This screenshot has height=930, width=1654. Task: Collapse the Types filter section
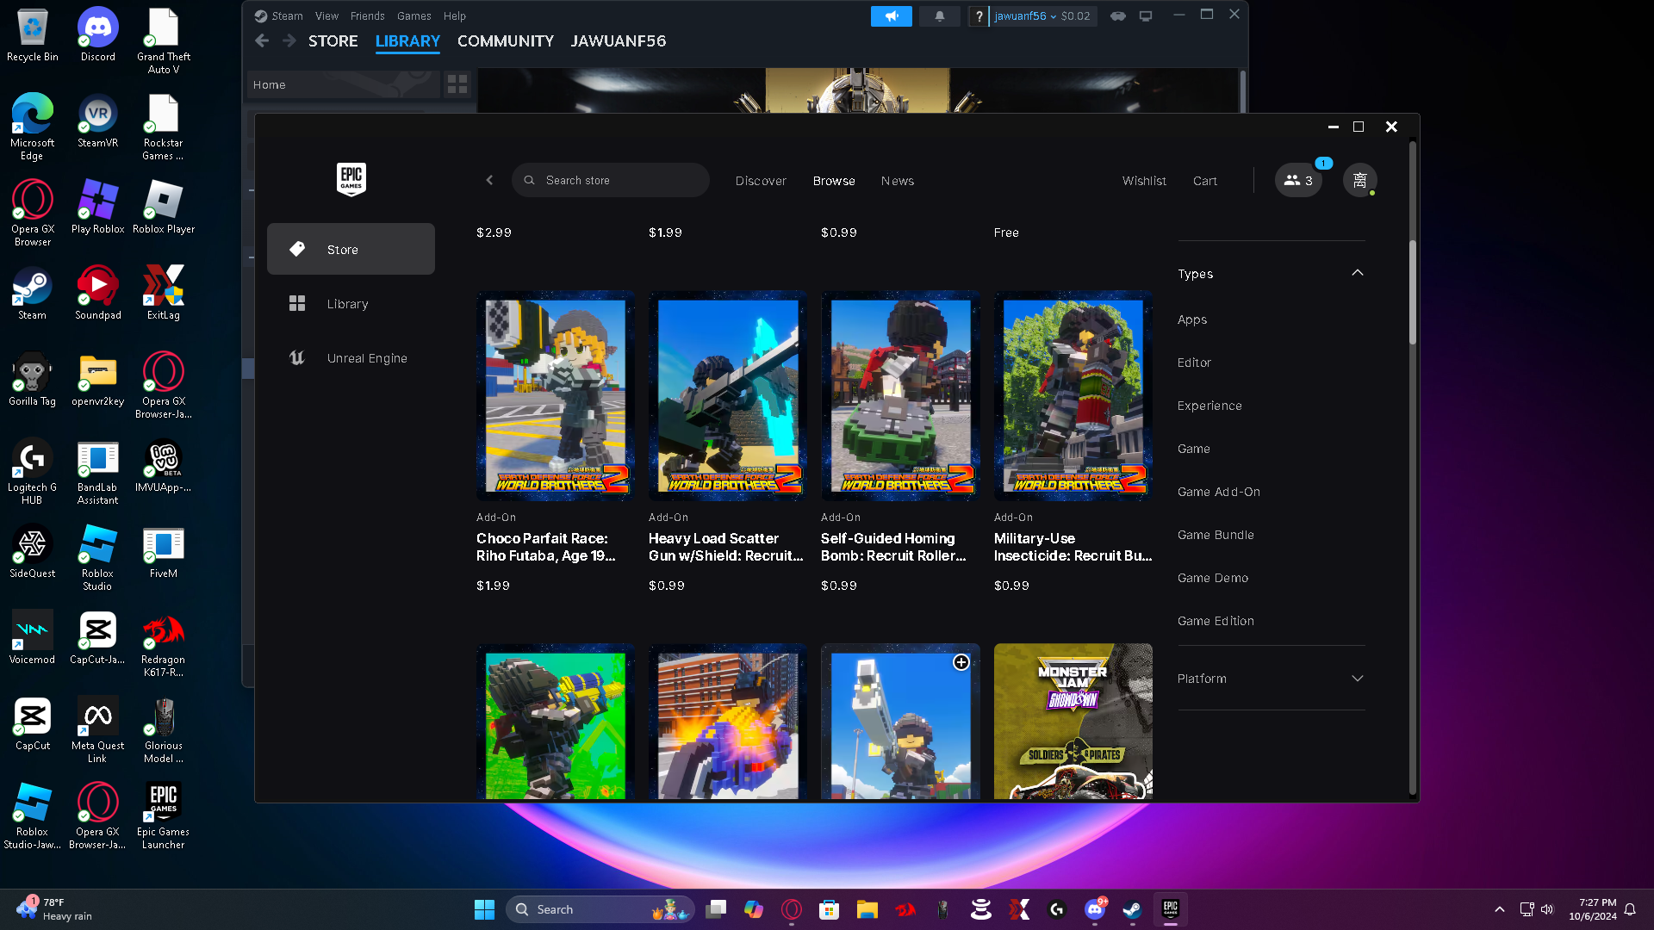1357,273
